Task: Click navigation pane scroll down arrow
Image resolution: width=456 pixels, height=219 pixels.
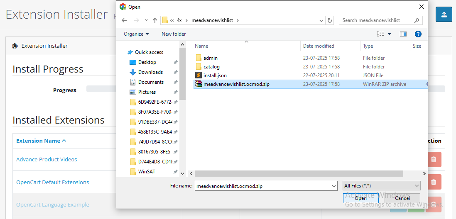Action: tap(182, 174)
